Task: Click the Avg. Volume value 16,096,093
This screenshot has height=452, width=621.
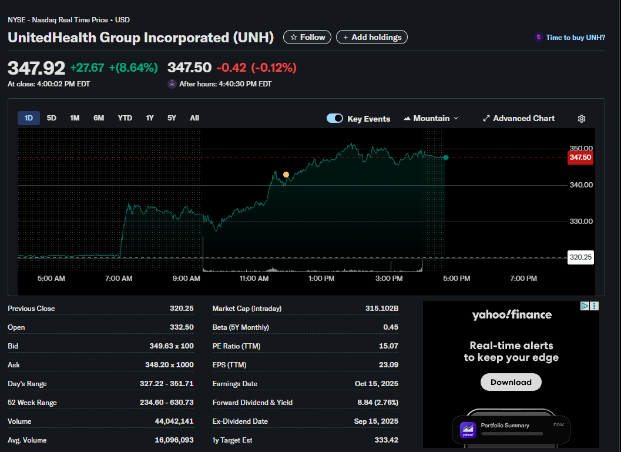Action: pos(174,440)
